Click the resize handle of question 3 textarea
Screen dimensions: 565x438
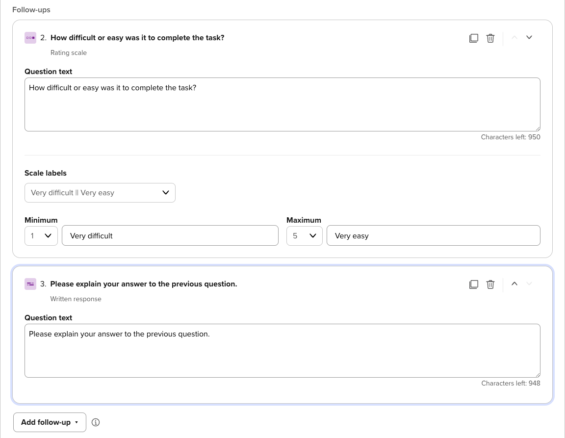[538, 374]
